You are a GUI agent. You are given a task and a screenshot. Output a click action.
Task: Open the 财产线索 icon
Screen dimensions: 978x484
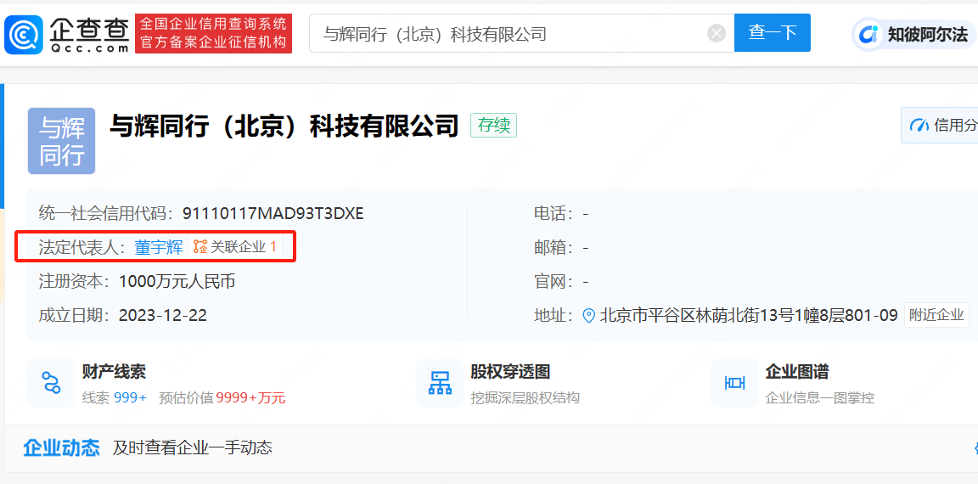(51, 383)
